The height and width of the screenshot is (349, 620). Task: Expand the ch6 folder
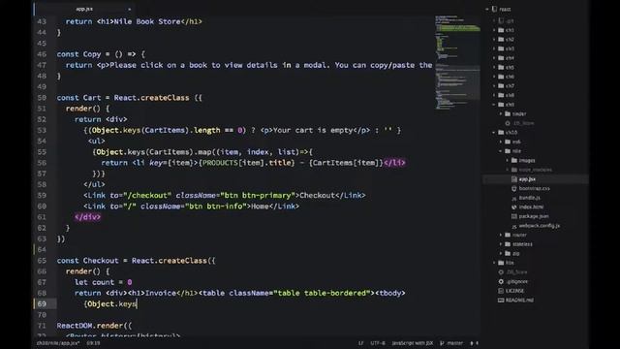coord(494,77)
